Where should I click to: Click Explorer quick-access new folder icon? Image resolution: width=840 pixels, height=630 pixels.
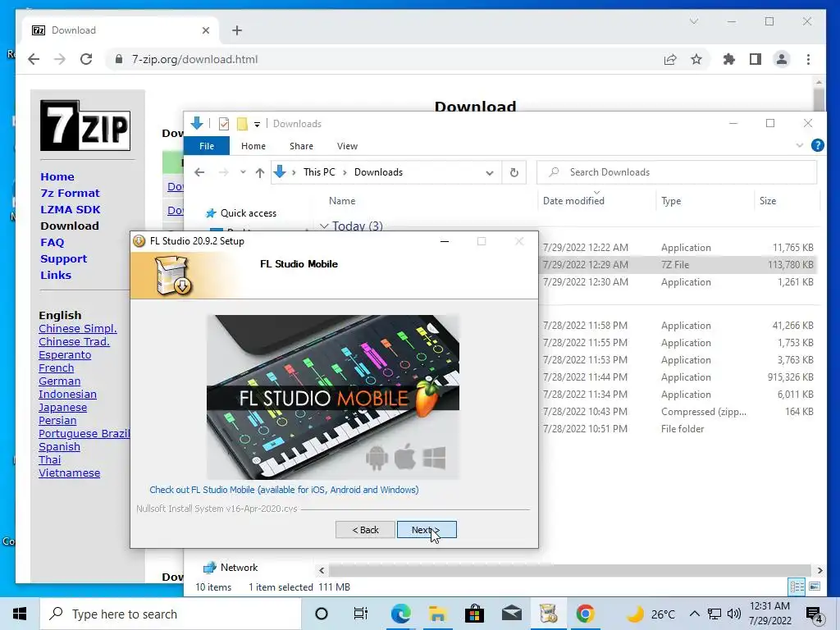tap(242, 124)
